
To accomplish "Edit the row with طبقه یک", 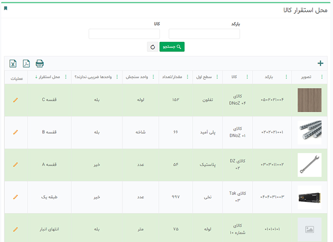I will (16, 197).
